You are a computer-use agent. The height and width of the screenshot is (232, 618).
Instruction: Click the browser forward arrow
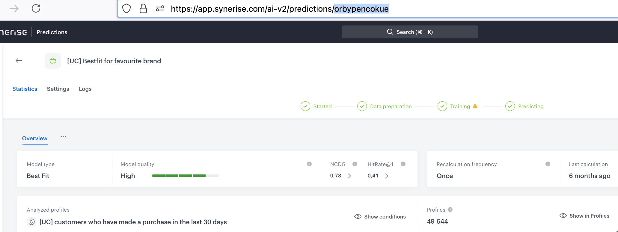(14, 8)
